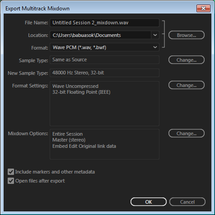The height and width of the screenshot is (215, 215).
Task: Click Change... beside Format Settings
Action: pos(187,85)
